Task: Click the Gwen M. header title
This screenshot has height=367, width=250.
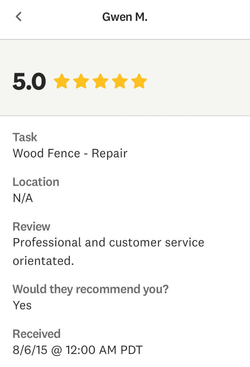Action: [x=125, y=17]
